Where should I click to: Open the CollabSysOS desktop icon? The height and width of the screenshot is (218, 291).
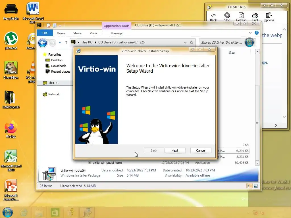[11, 100]
